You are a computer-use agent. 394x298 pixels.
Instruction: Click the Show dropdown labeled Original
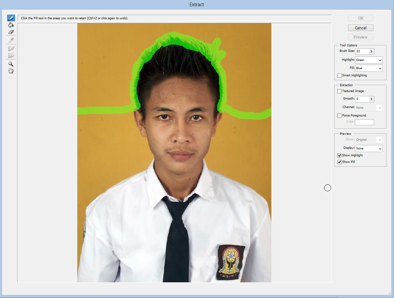[369, 139]
